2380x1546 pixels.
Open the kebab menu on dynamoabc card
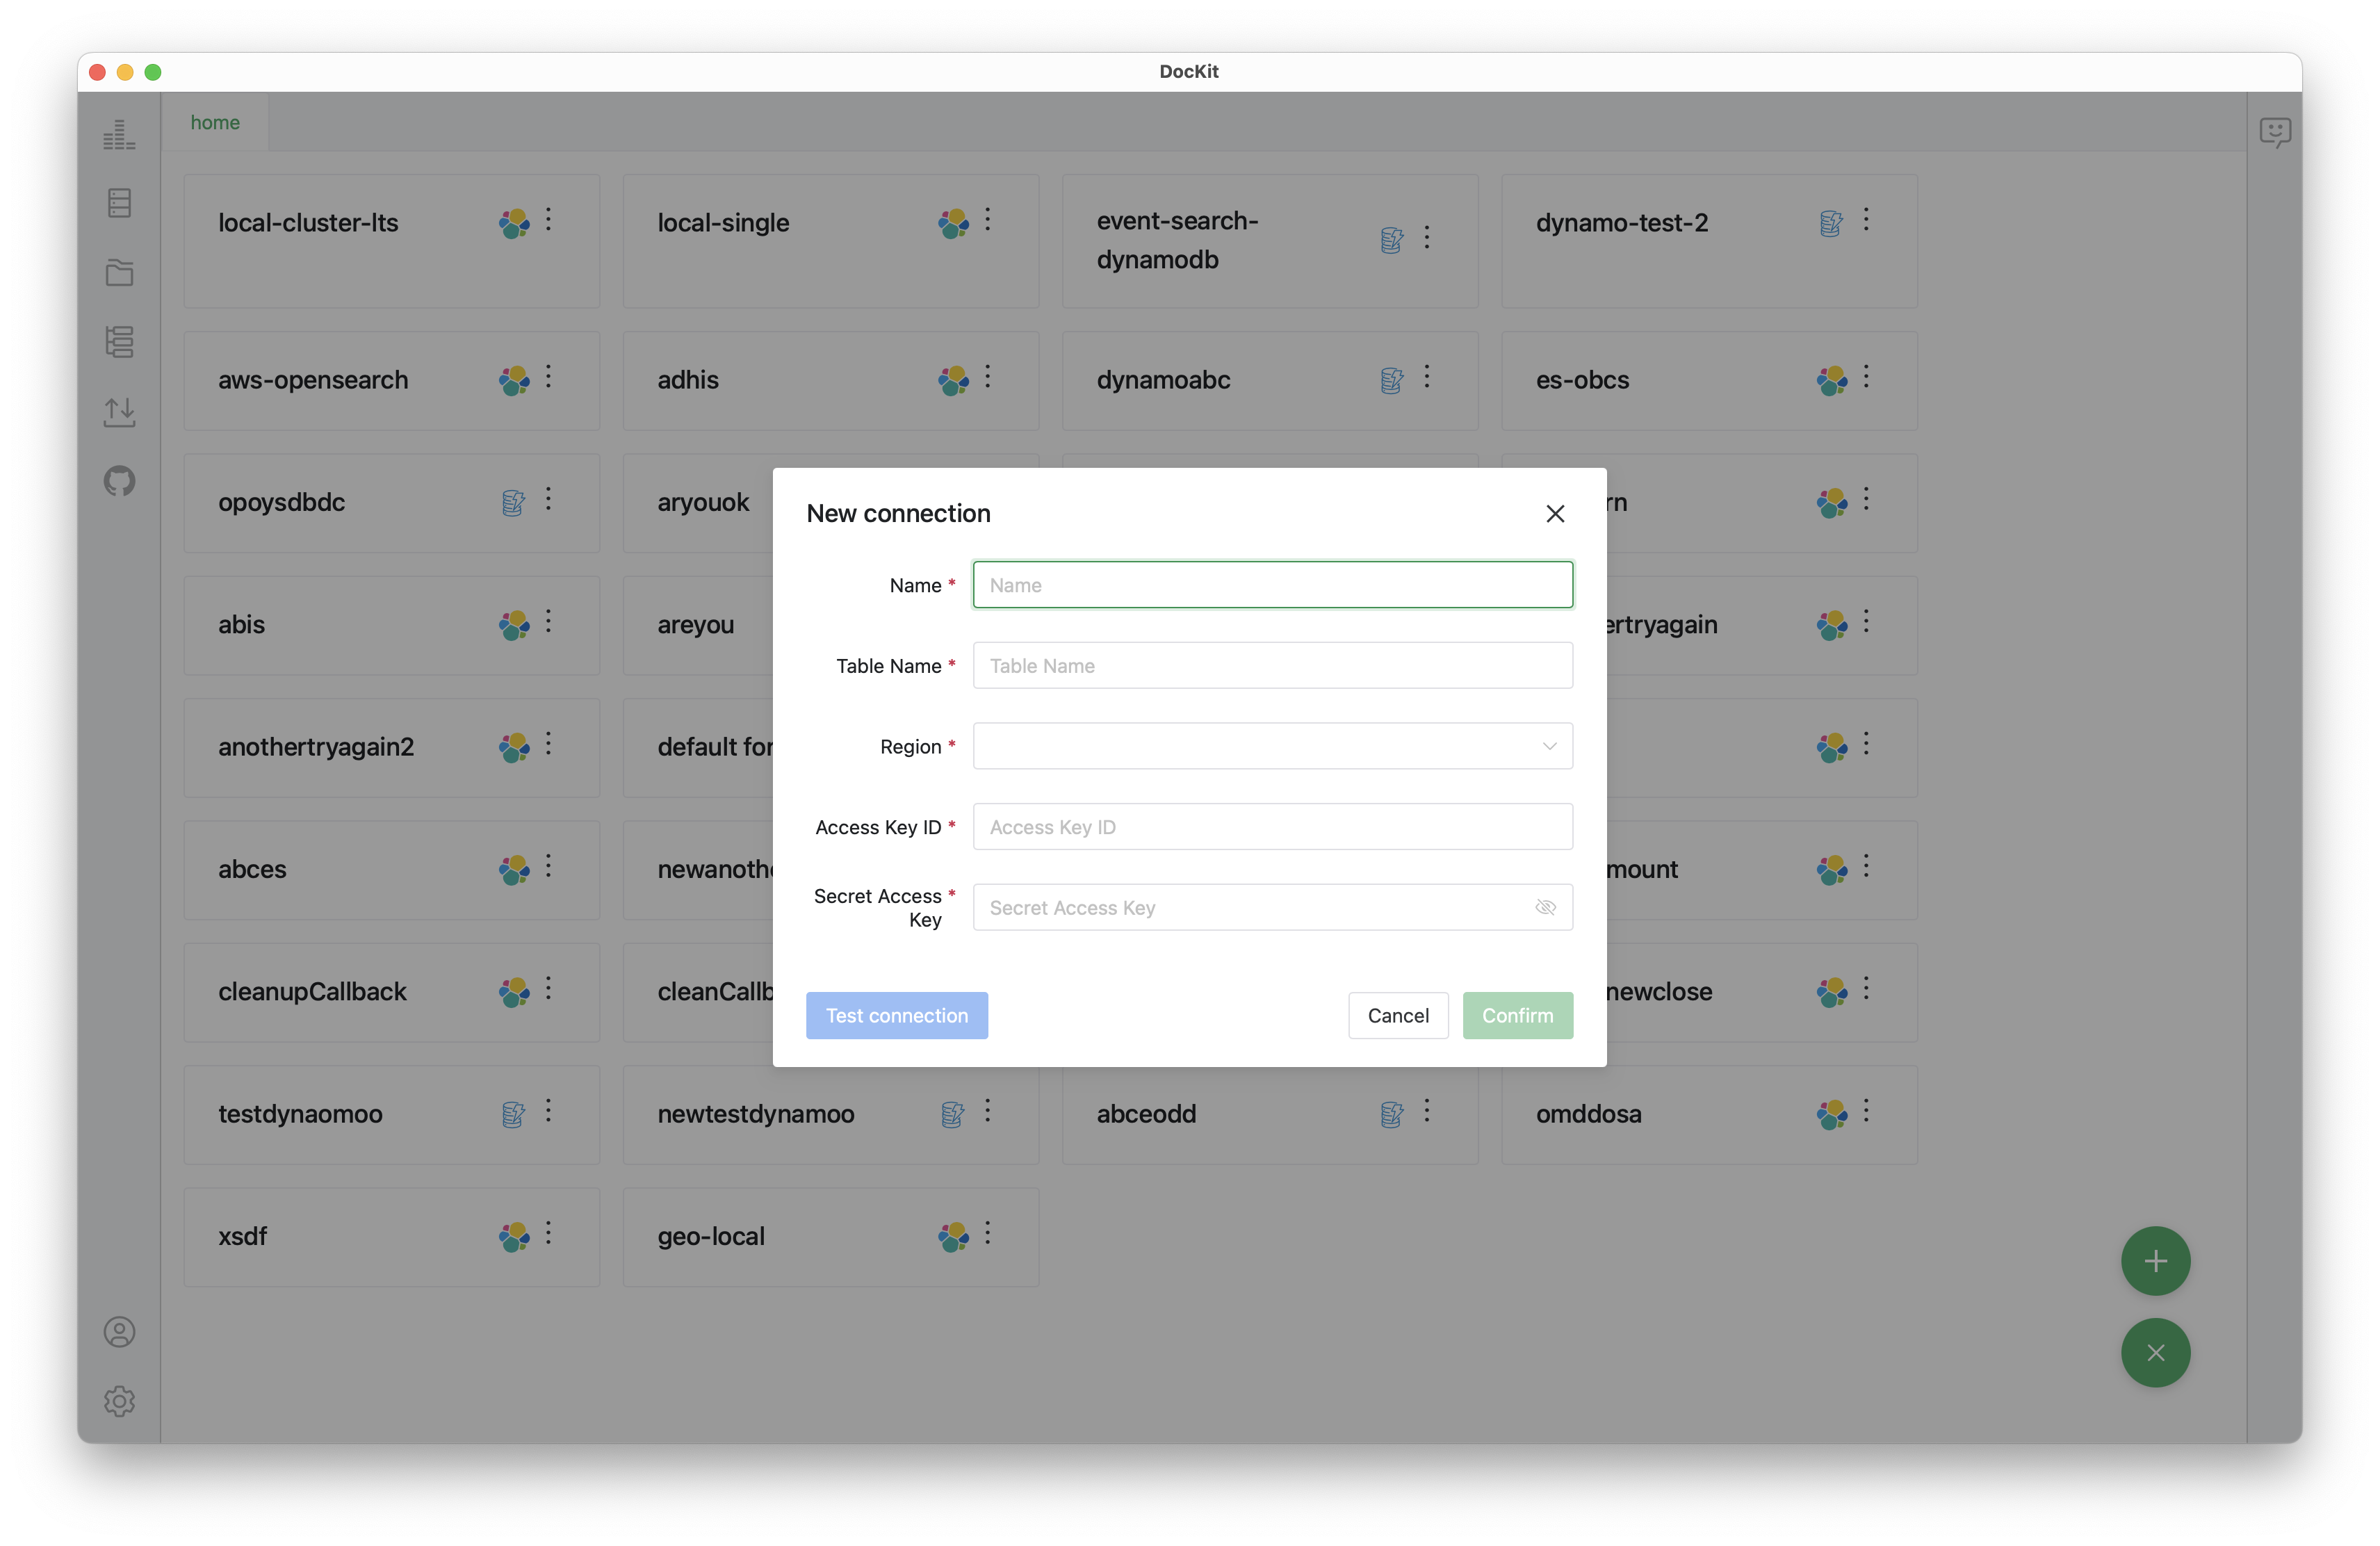1427,379
